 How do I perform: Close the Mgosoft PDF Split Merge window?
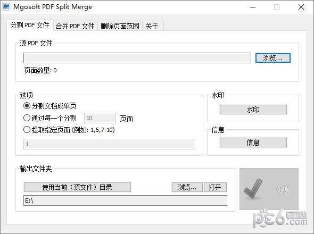[301, 7]
